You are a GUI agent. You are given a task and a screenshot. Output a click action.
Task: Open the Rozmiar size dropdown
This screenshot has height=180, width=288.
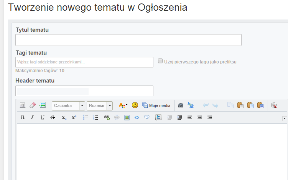click(100, 106)
